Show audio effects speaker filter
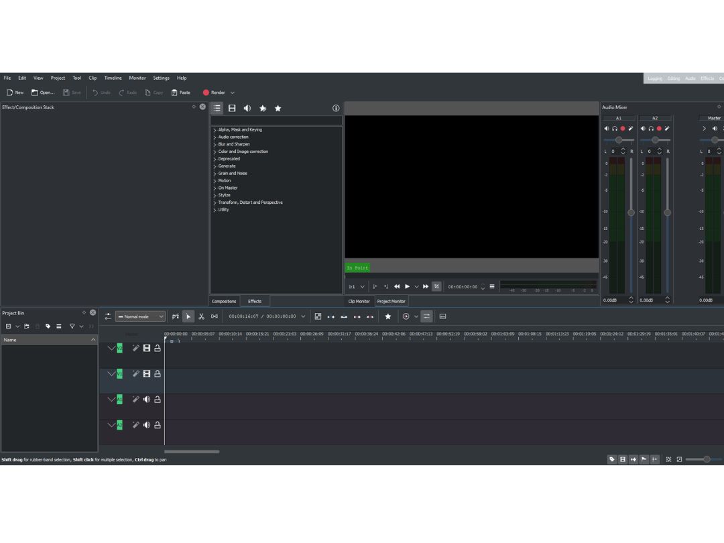Image resolution: width=724 pixels, height=543 pixels. (247, 108)
